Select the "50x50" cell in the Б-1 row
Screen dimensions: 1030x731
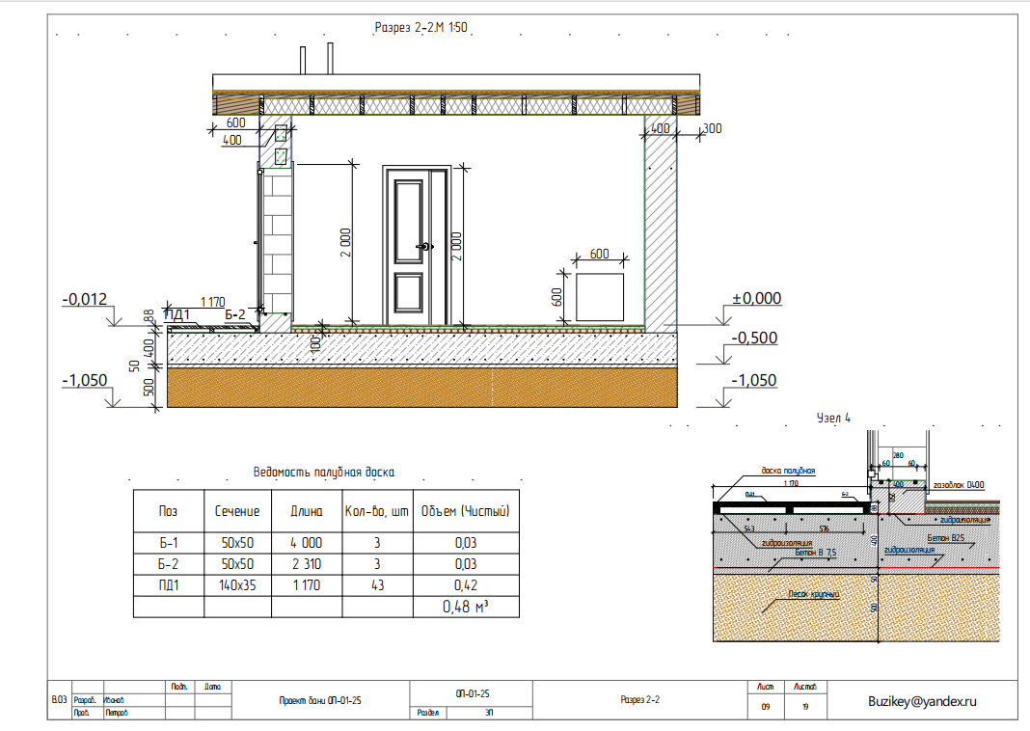[x=237, y=543]
